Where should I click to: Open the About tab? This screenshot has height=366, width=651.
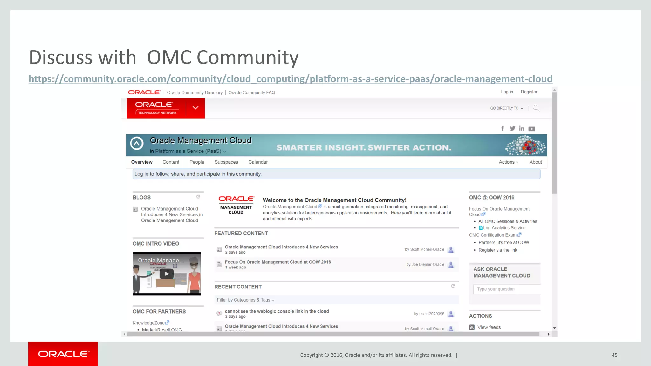click(x=536, y=162)
